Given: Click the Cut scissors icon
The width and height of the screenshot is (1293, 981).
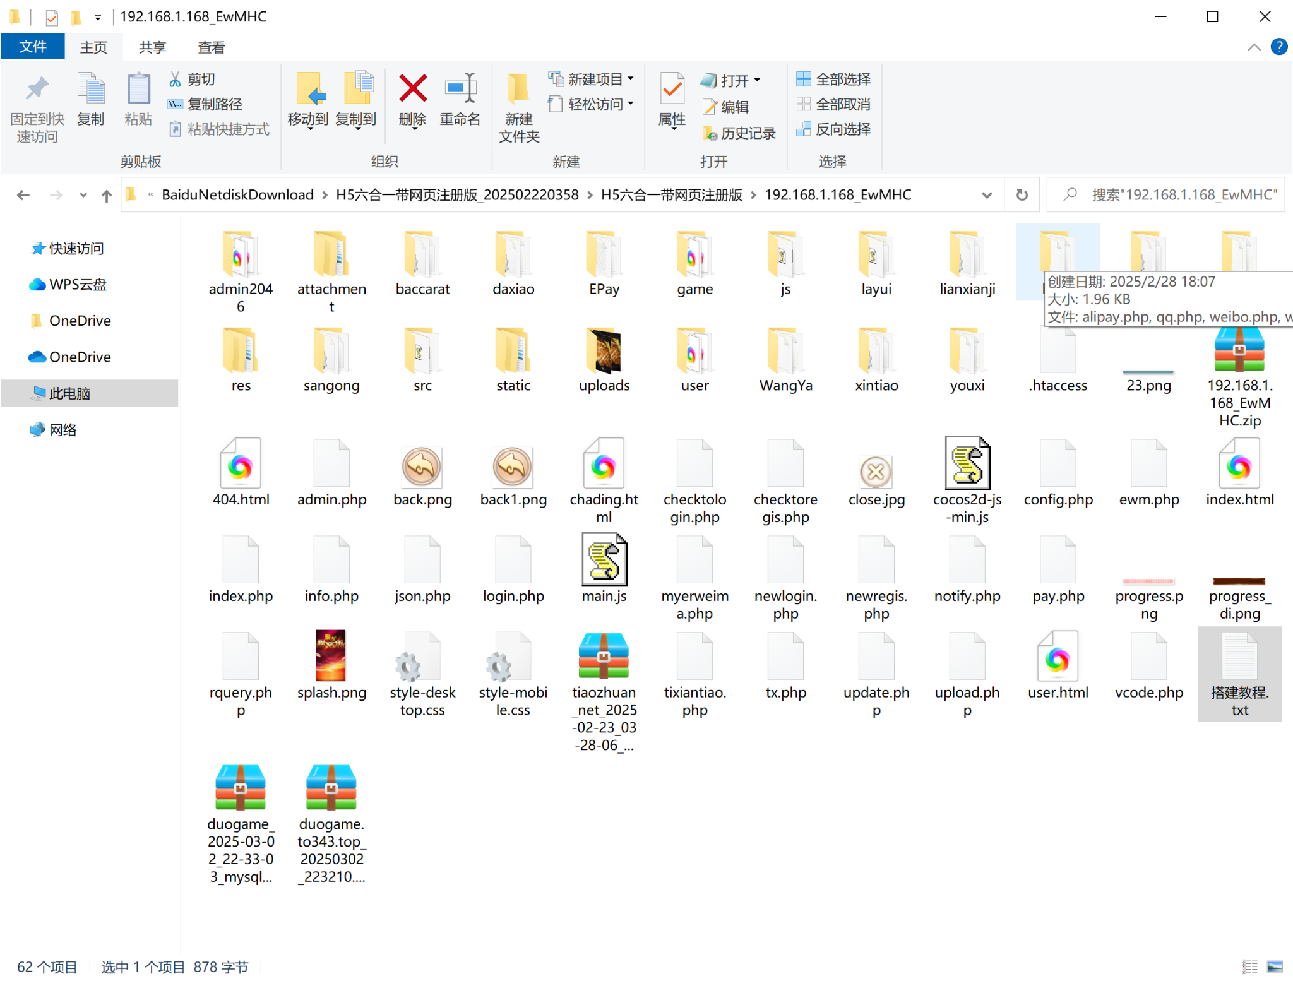Looking at the screenshot, I should 176,80.
